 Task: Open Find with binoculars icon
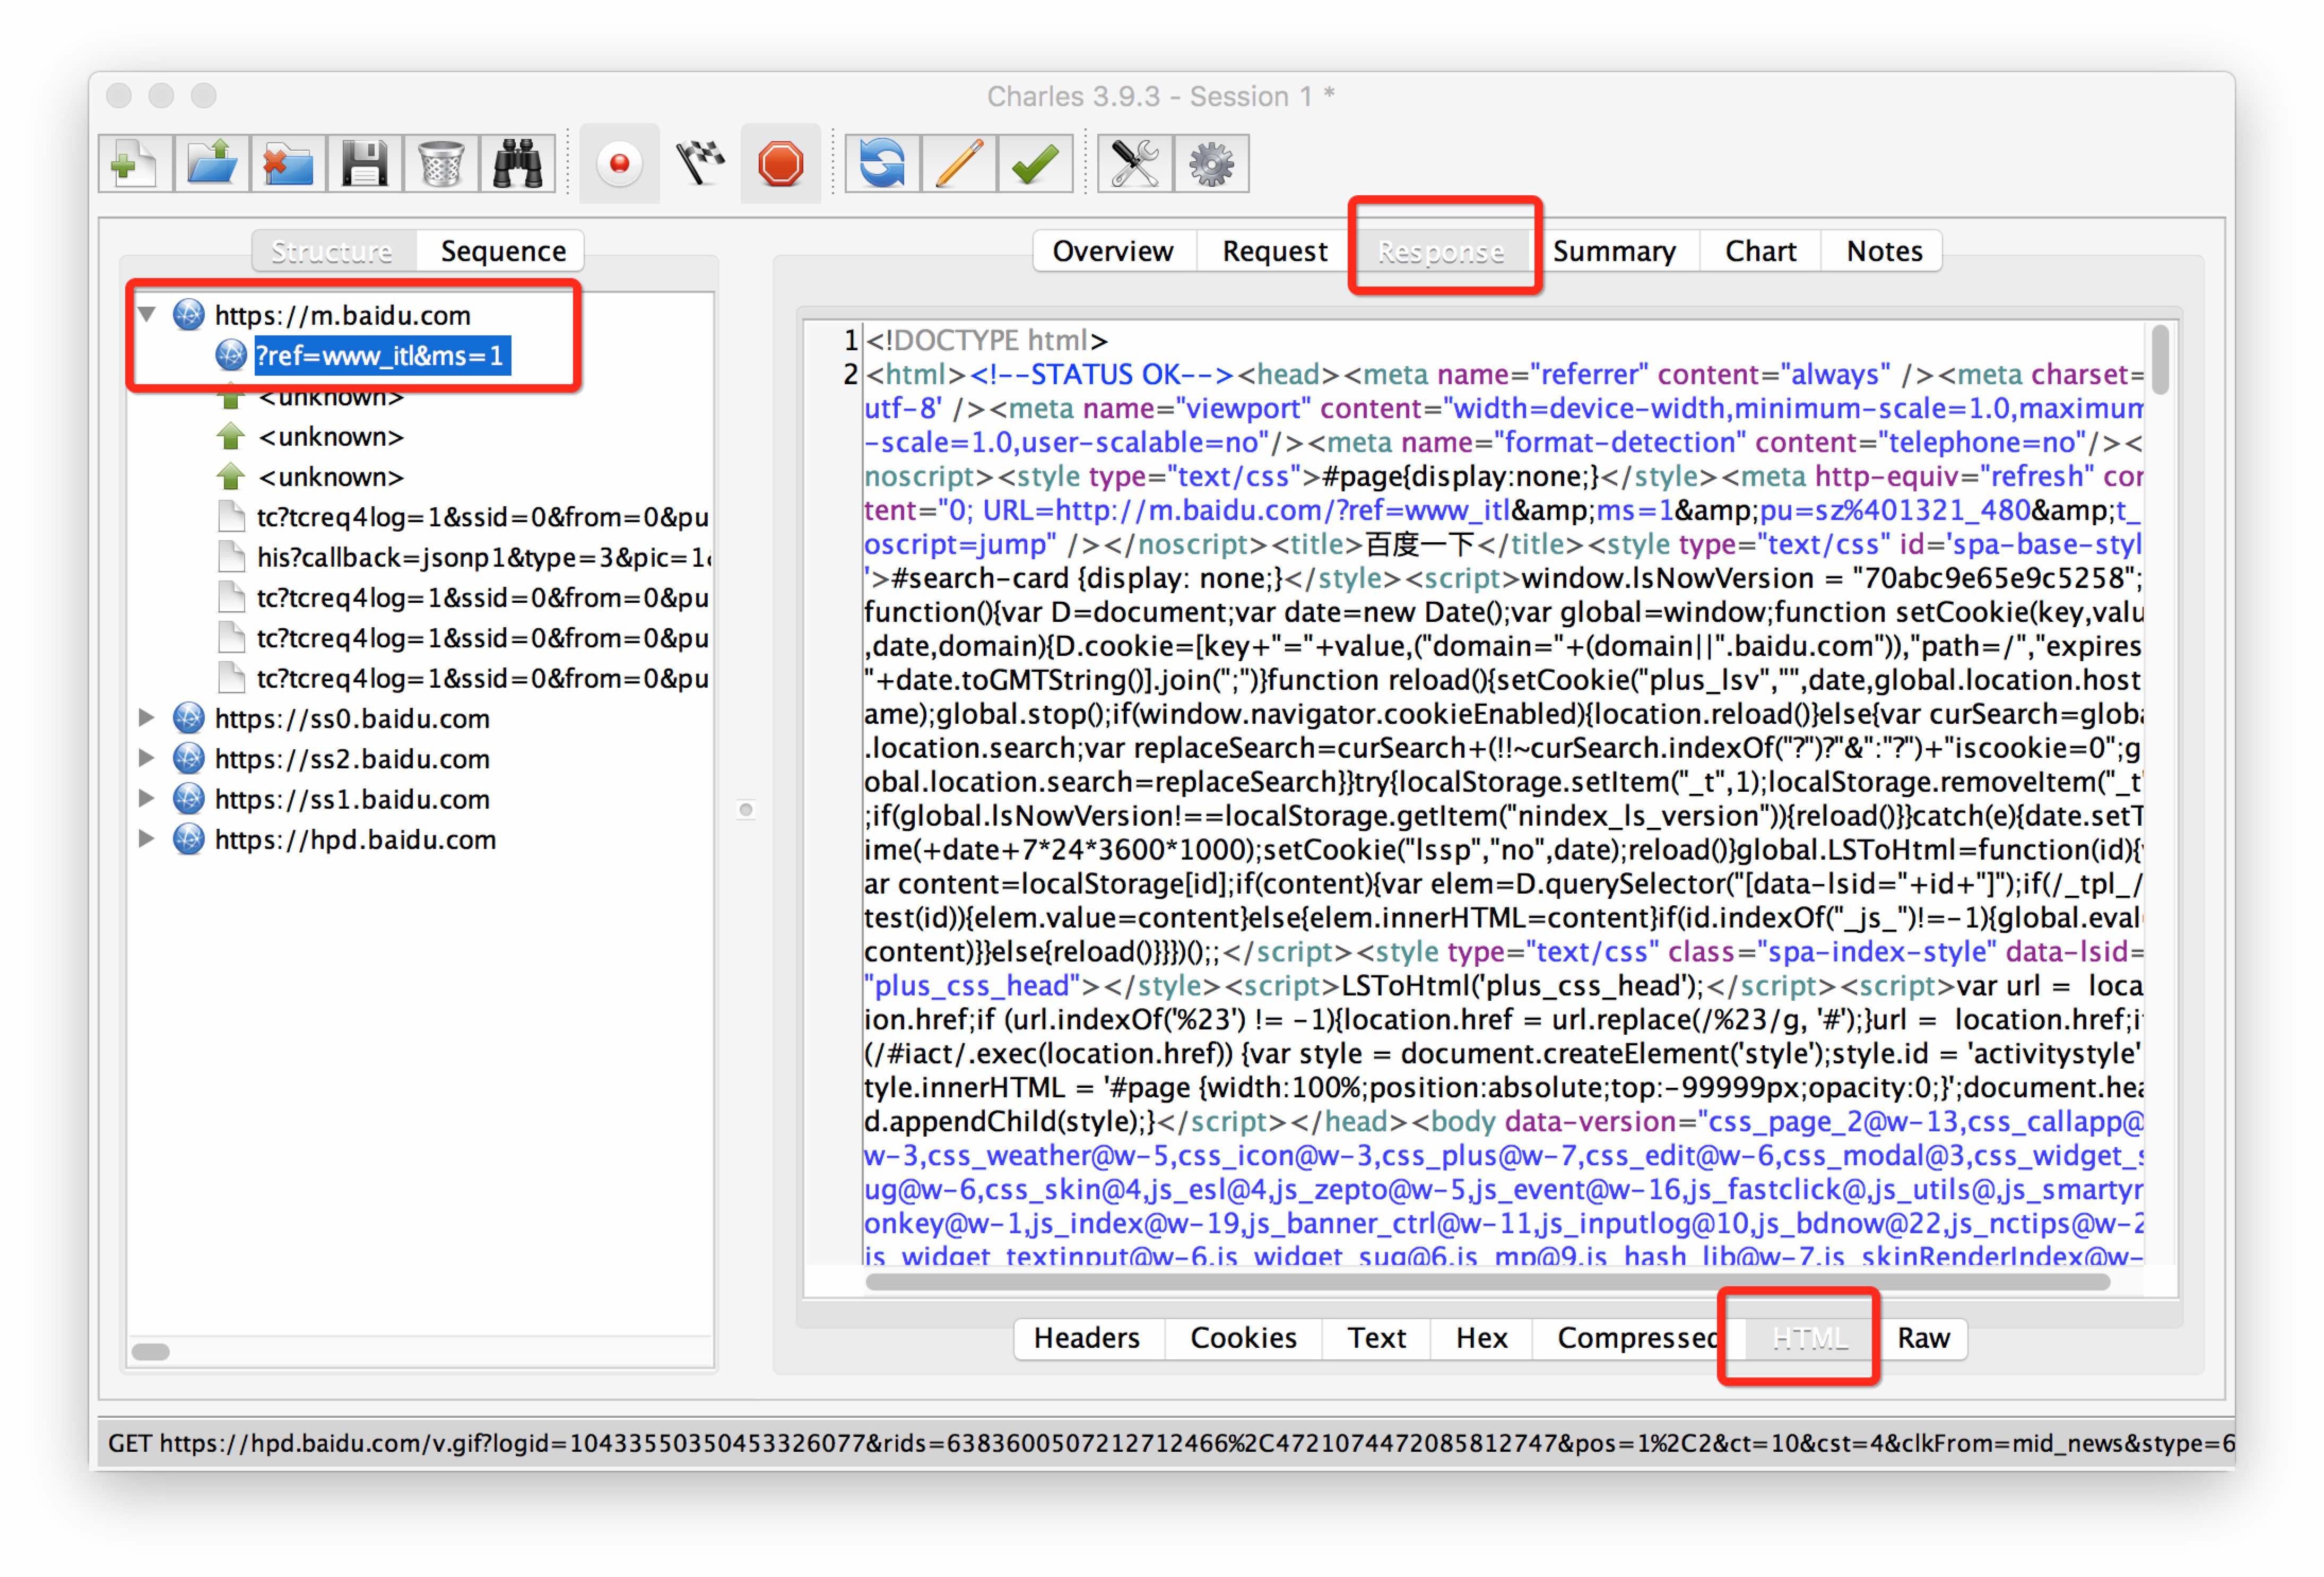point(517,163)
